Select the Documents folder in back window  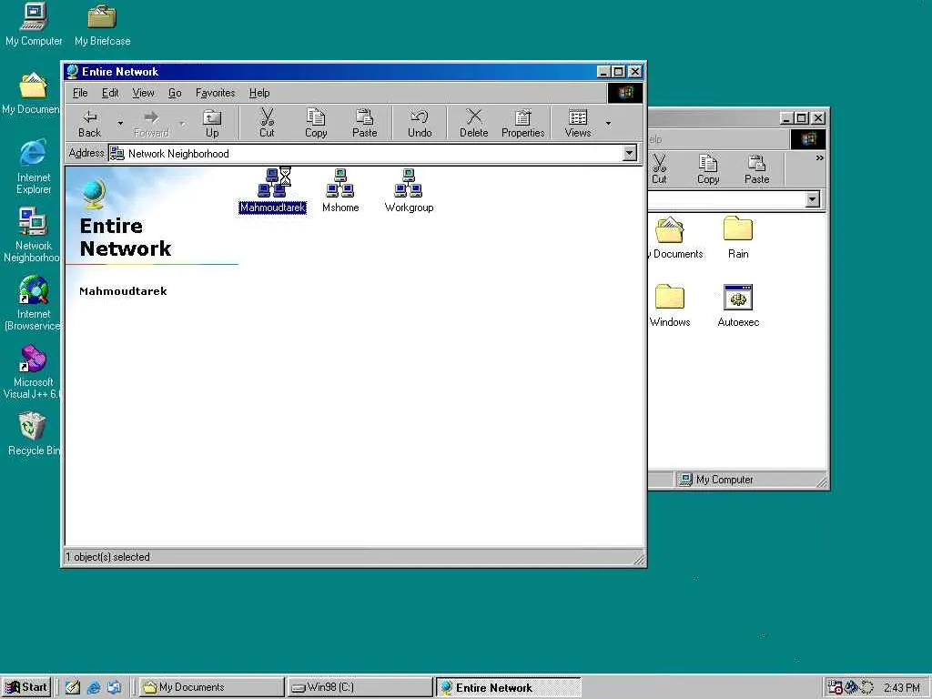(675, 238)
